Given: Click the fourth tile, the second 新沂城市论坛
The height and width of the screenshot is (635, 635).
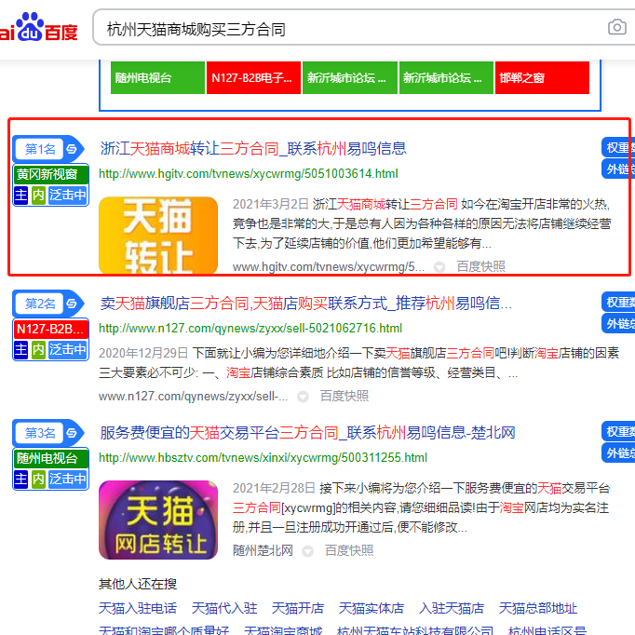Looking at the screenshot, I should click(446, 78).
